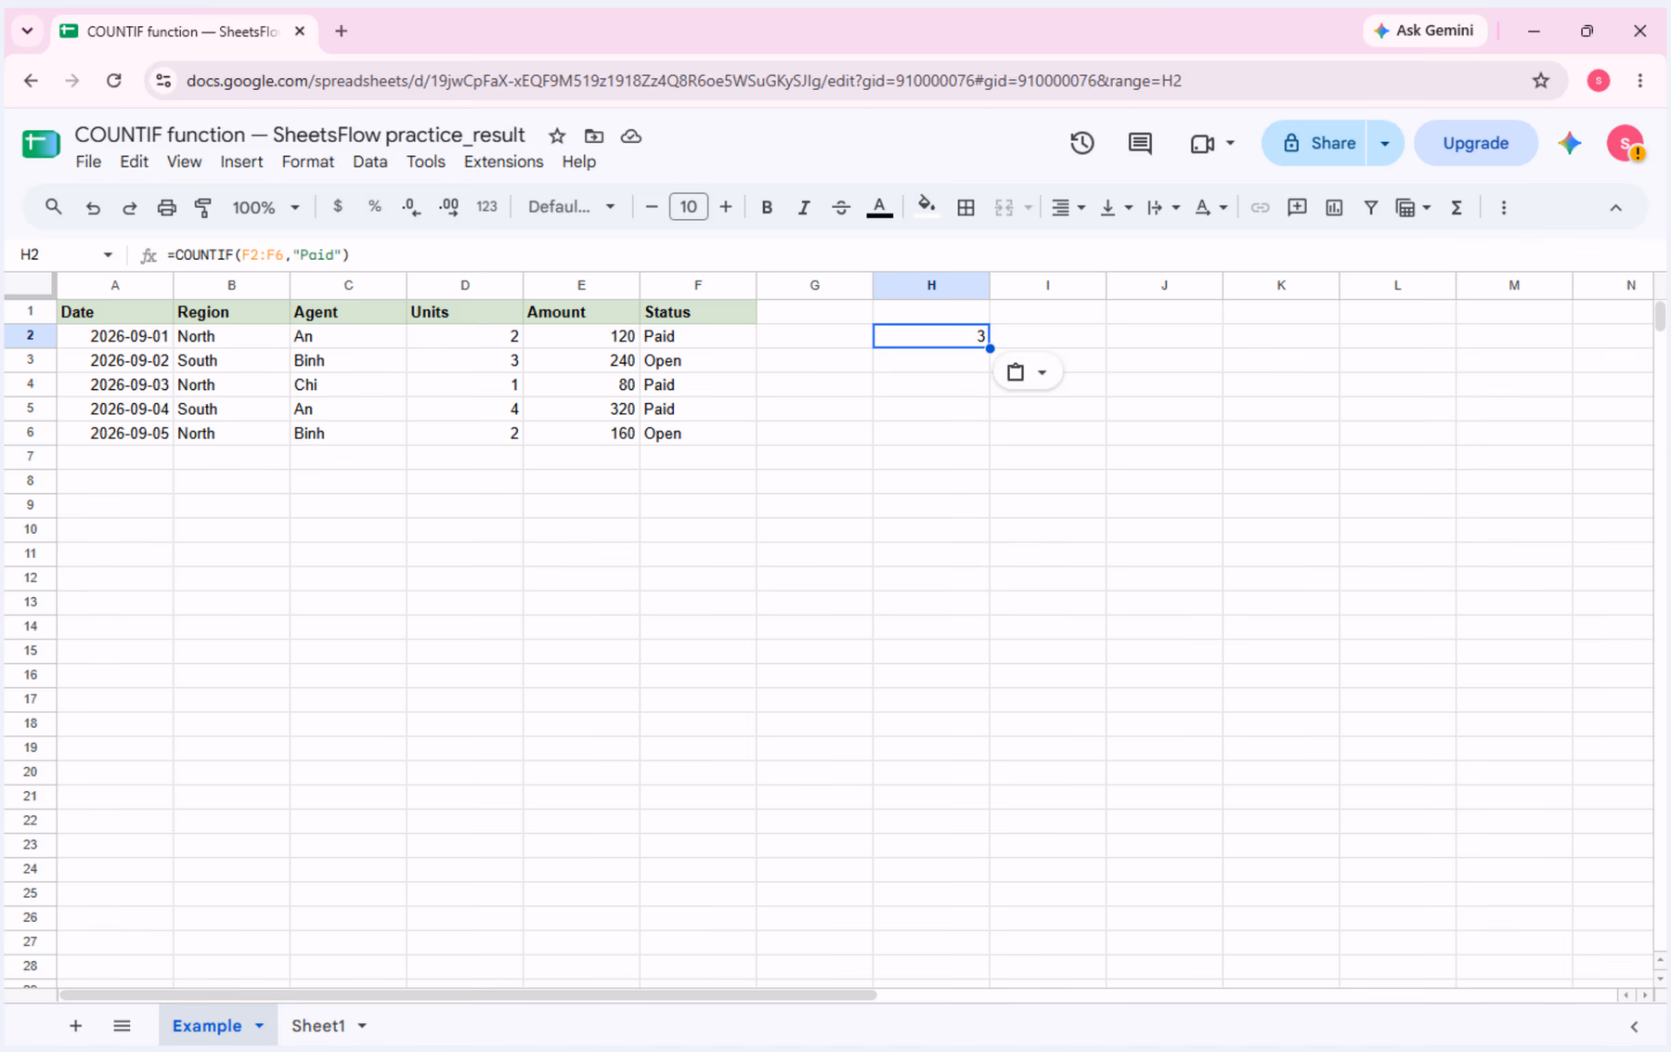This screenshot has height=1052, width=1671.
Task: Open the fill color picker
Action: pyautogui.click(x=926, y=206)
